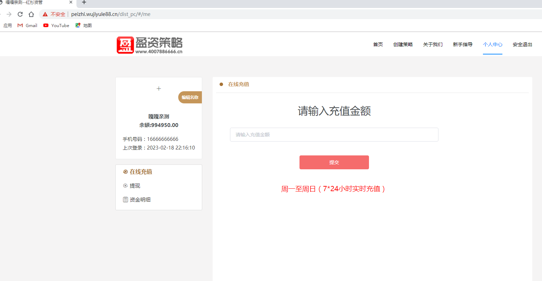Click the plus avatar upload icon
The image size is (542, 281).
[x=159, y=89]
